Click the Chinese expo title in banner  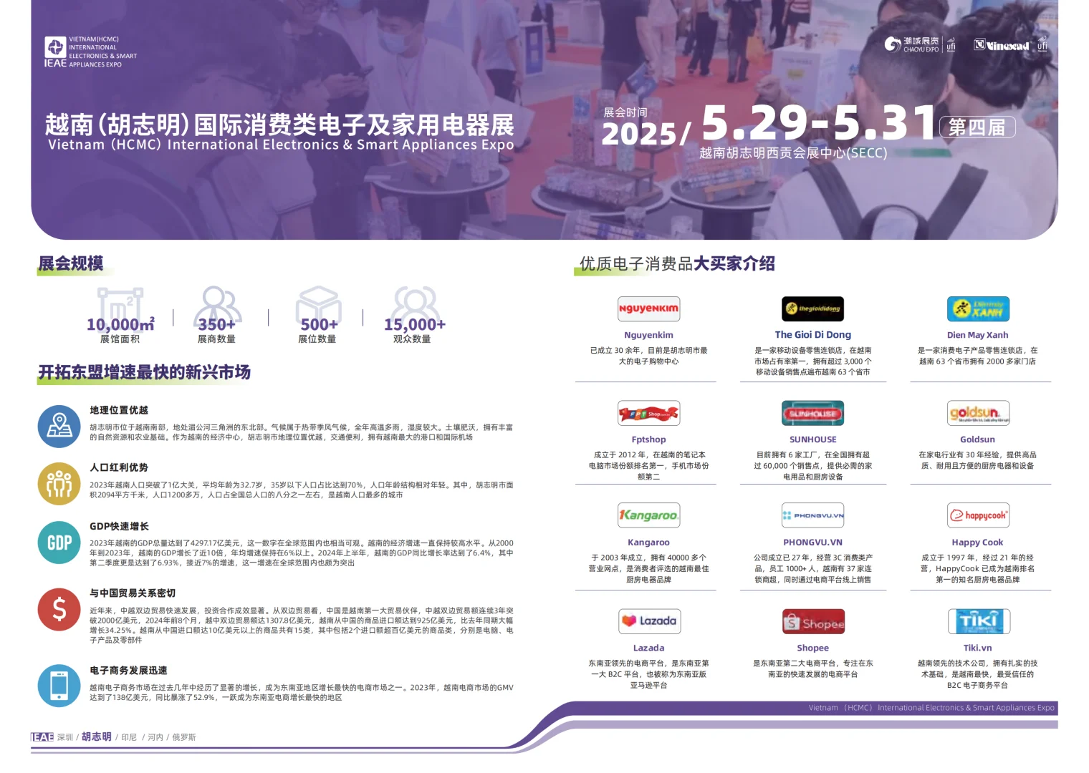[279, 125]
